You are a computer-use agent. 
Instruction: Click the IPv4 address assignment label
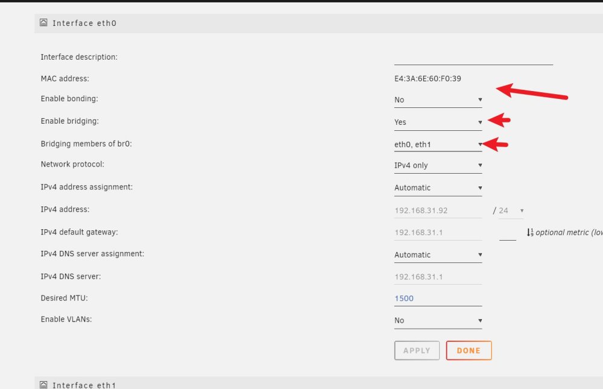coord(87,186)
